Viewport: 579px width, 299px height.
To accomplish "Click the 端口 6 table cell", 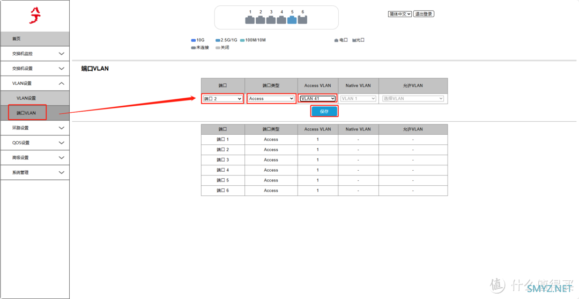I will click(222, 191).
